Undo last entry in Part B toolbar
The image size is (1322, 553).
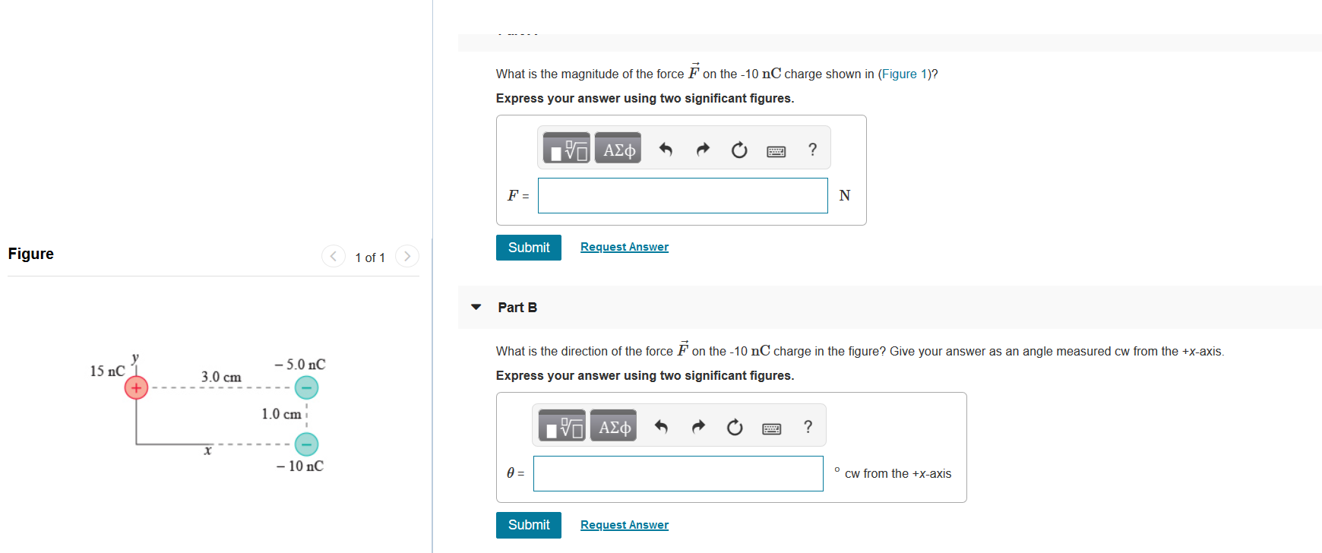(661, 427)
